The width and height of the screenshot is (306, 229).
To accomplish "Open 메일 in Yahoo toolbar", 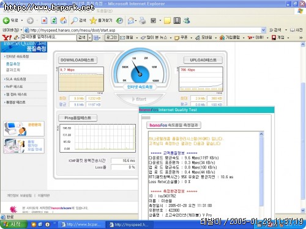I will click(127, 37).
